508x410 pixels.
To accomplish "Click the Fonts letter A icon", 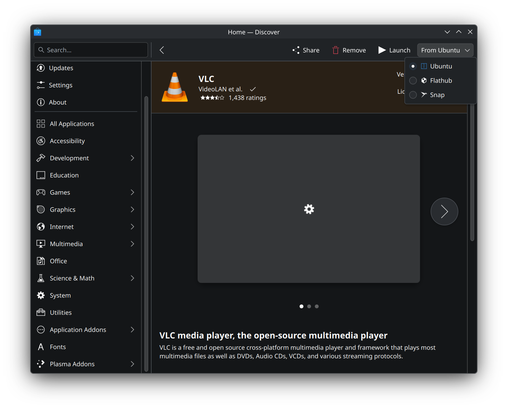I will [x=41, y=347].
